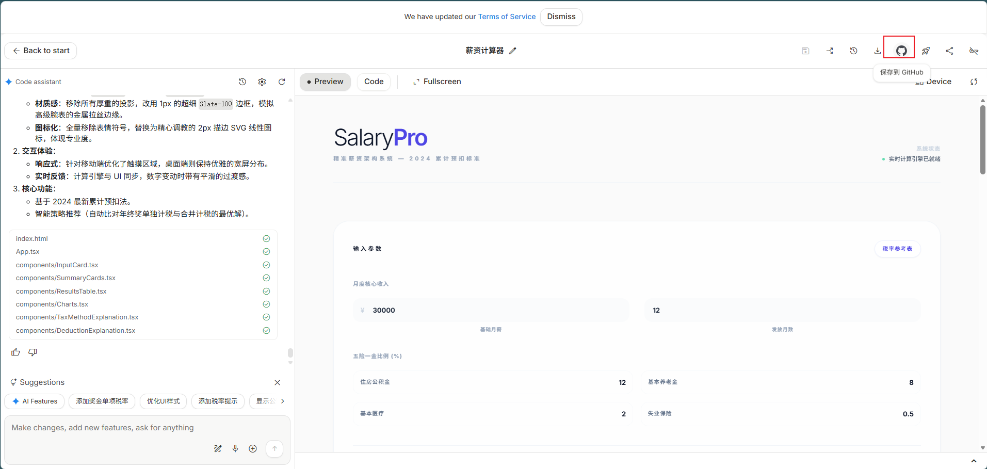Click the Back to start button
Image resolution: width=987 pixels, height=469 pixels.
41,51
